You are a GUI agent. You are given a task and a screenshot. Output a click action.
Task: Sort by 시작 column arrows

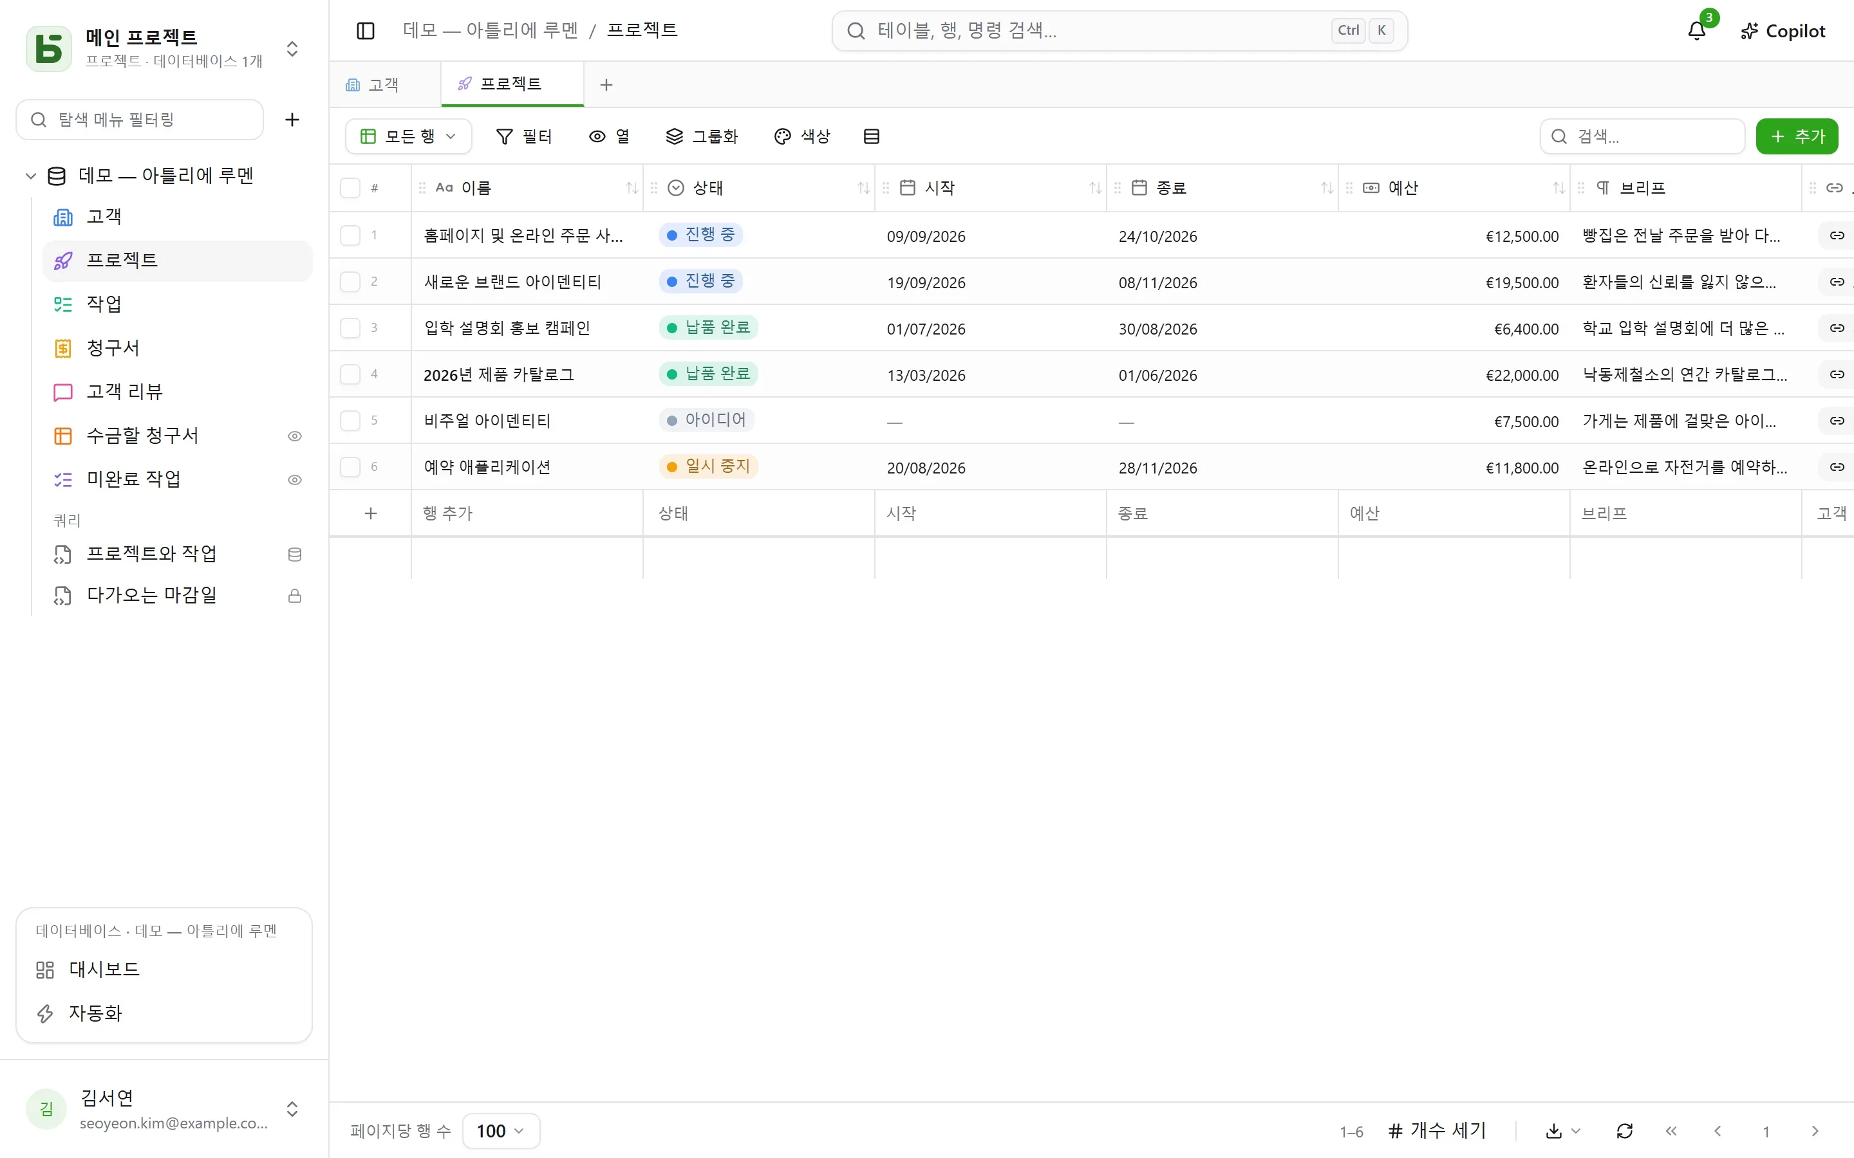[x=1095, y=188]
